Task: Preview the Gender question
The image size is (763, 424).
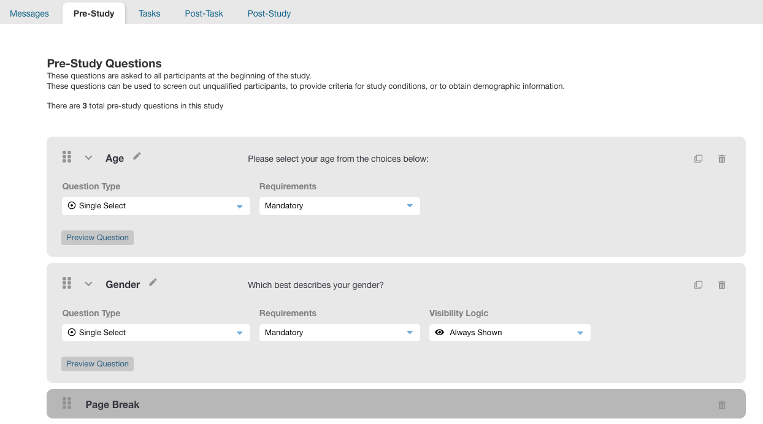Action: click(98, 364)
